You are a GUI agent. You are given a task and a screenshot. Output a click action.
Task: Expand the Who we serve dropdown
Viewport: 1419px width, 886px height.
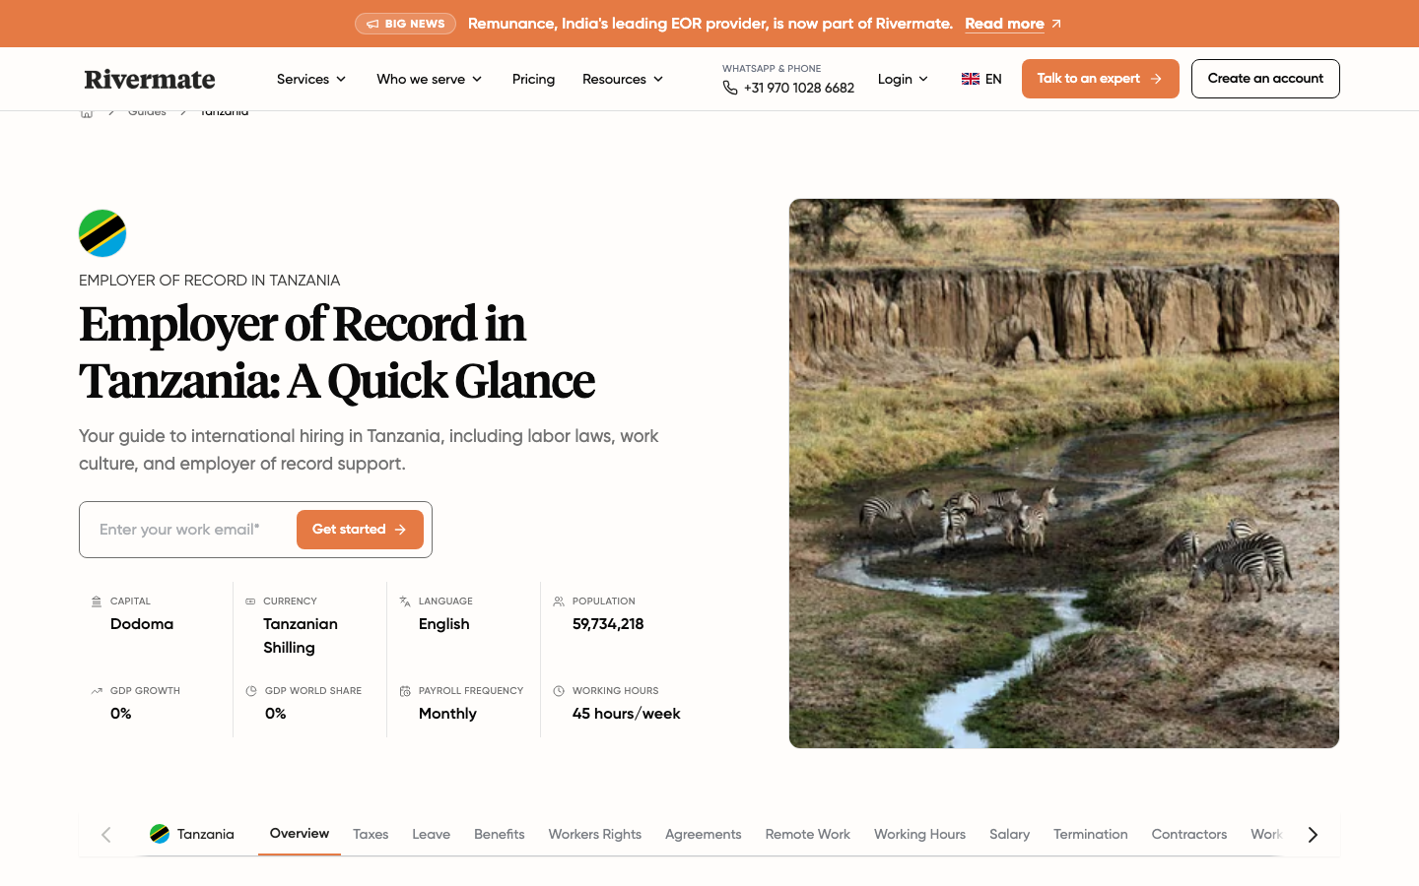430,79
